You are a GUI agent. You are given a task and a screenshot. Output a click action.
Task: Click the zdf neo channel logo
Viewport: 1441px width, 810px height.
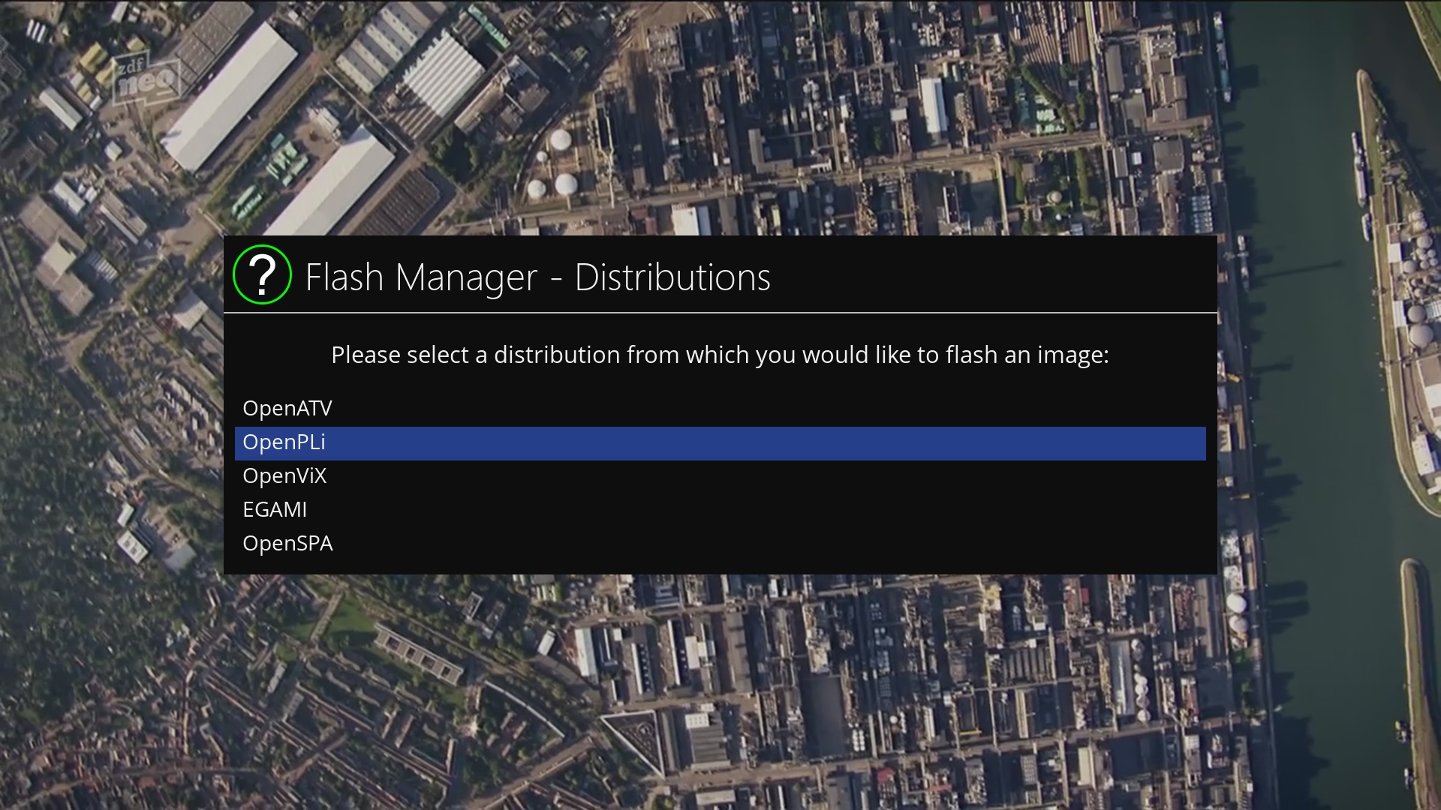[146, 78]
